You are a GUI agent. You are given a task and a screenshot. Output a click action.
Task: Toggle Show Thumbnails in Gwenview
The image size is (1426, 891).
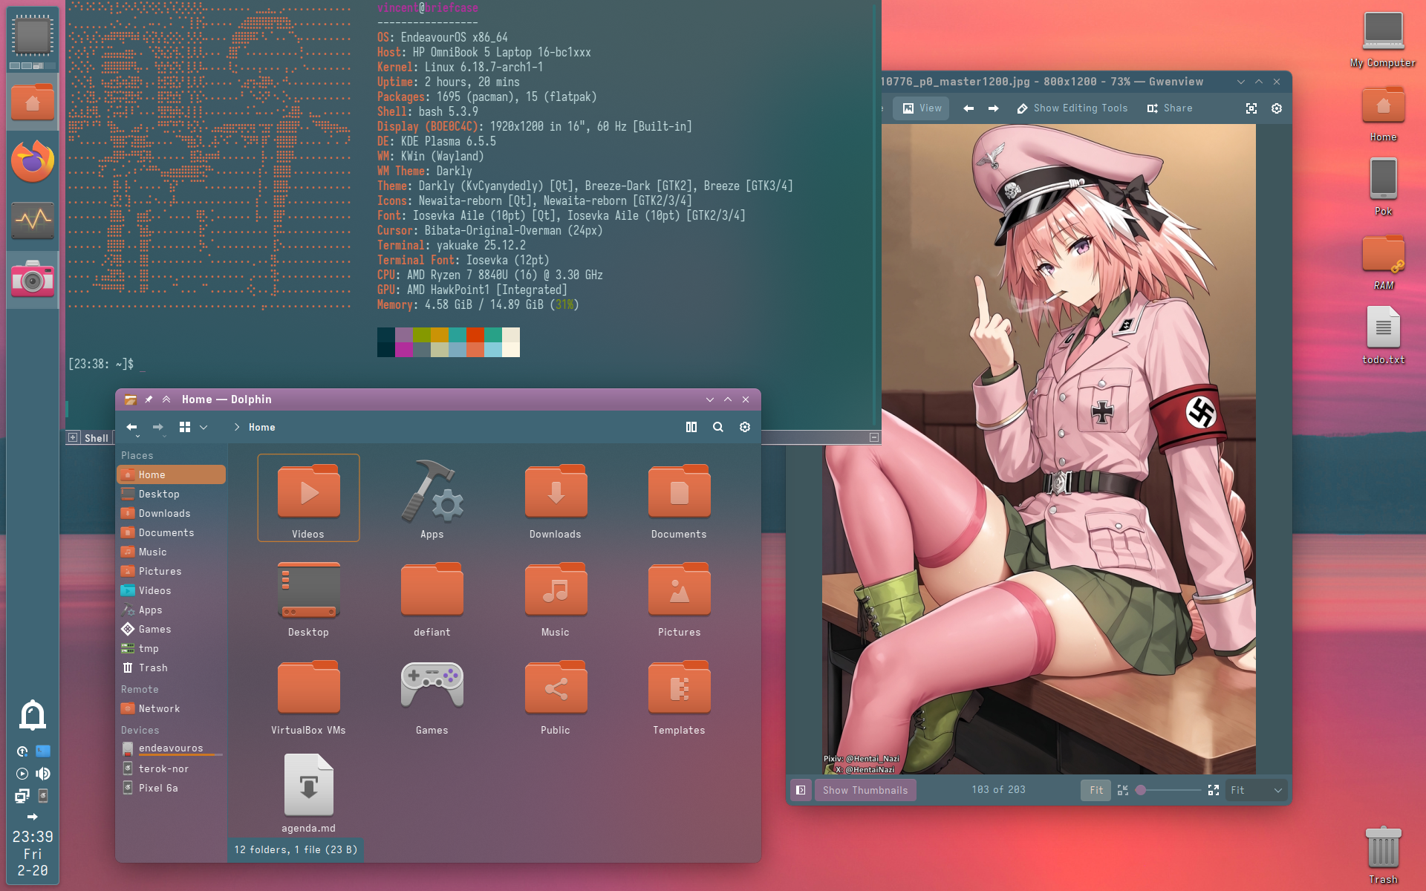pyautogui.click(x=865, y=790)
